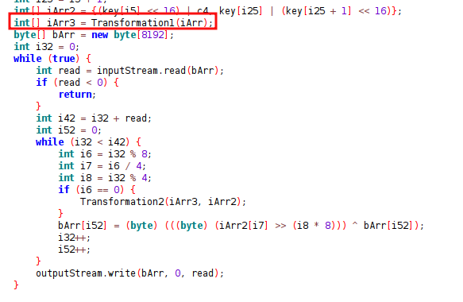Click the inner while (i32 < i42) condition
The height and width of the screenshot is (302, 463).
pyautogui.click(x=100, y=142)
